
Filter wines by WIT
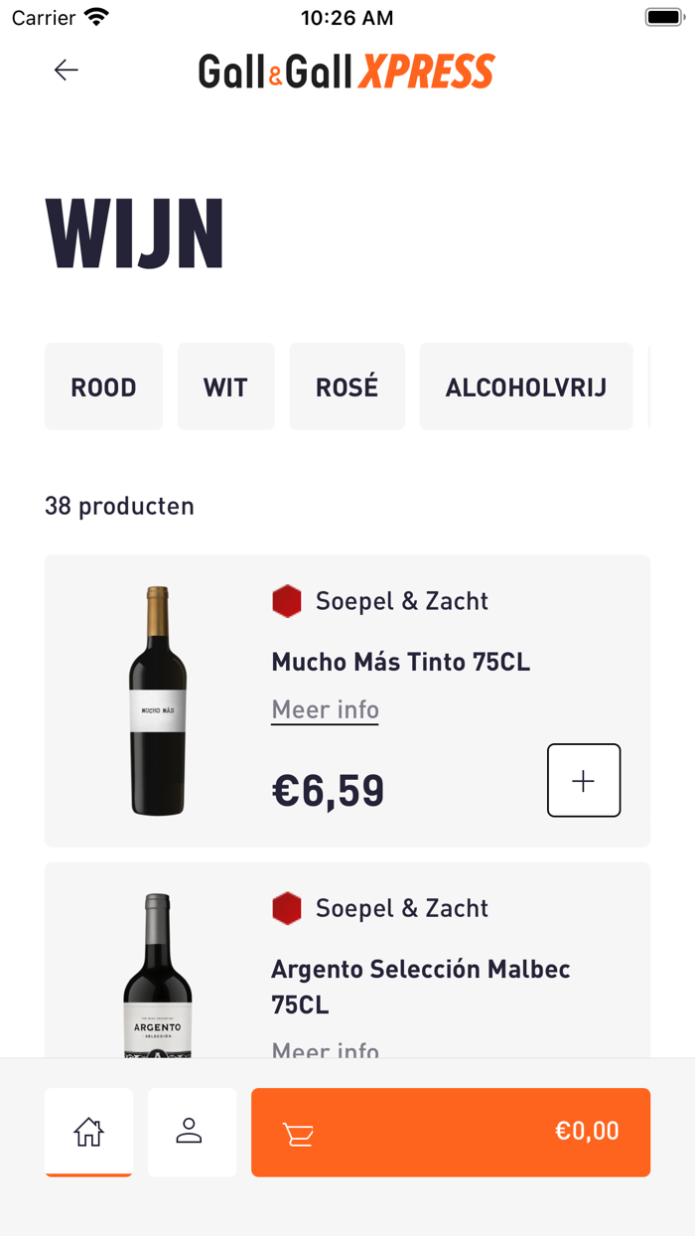225,387
